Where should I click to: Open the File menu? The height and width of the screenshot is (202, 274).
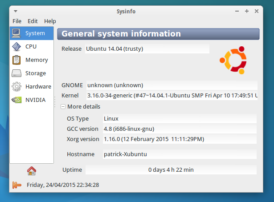(x=17, y=21)
